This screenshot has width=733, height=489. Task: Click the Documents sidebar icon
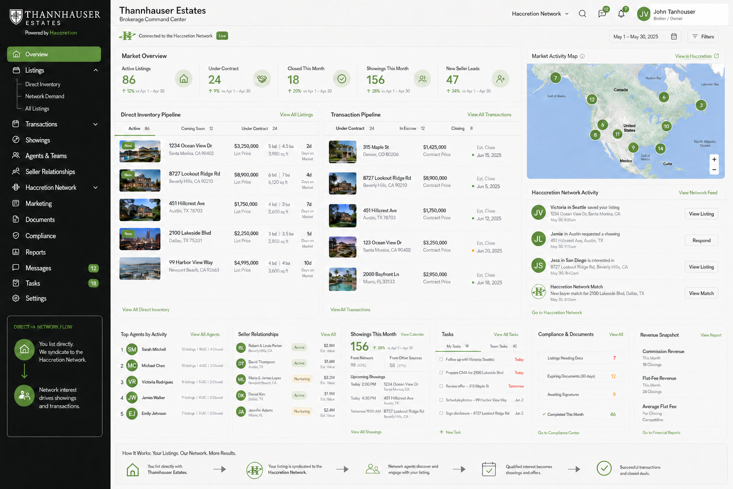(16, 220)
